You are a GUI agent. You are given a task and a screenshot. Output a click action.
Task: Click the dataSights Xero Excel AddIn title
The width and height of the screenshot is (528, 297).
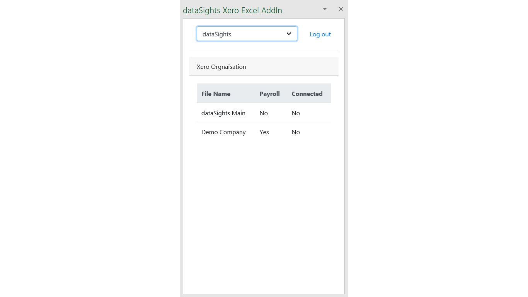point(232,10)
